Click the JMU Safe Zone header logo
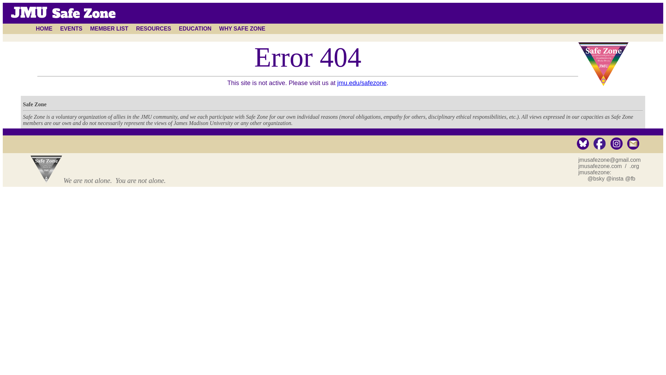666x375 pixels. 63,13
